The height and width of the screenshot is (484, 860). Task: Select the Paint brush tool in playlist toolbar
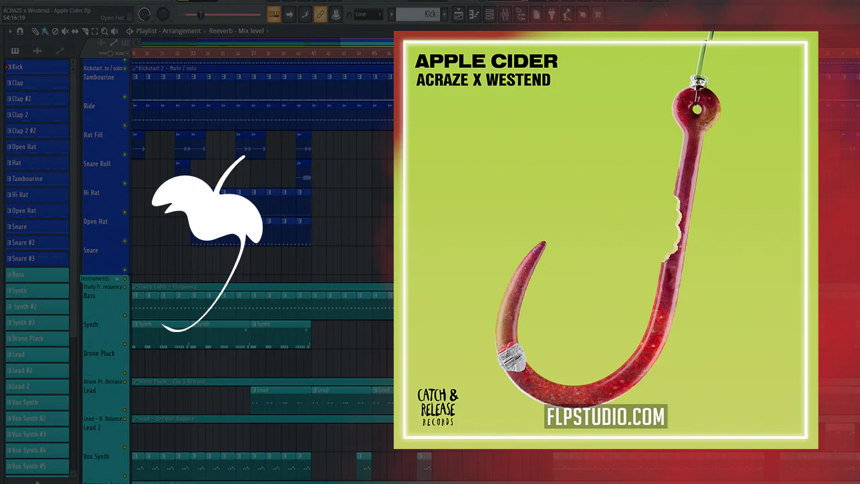click(45, 31)
